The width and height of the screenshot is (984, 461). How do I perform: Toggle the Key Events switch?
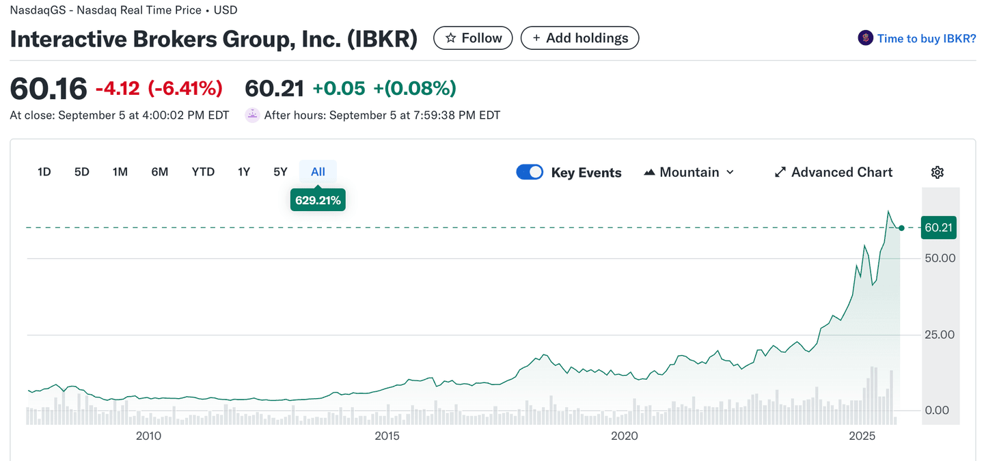(530, 172)
